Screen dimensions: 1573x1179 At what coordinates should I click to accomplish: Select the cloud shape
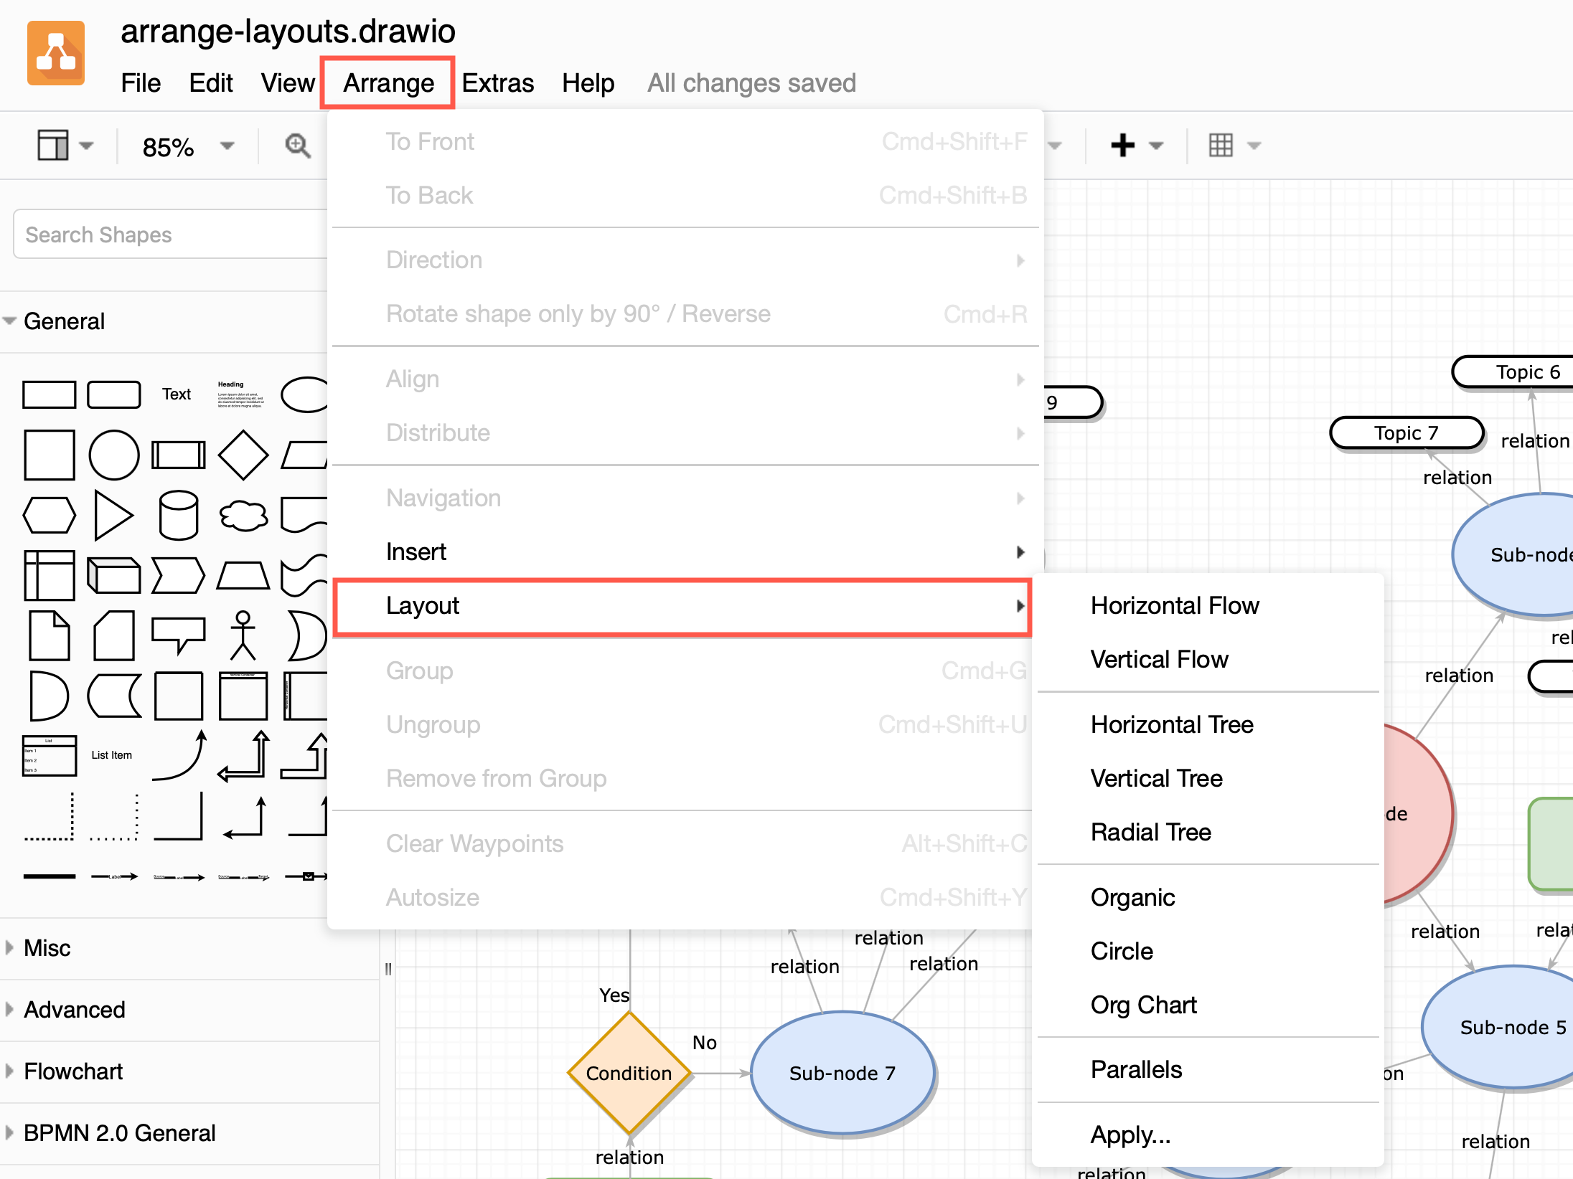pos(243,514)
